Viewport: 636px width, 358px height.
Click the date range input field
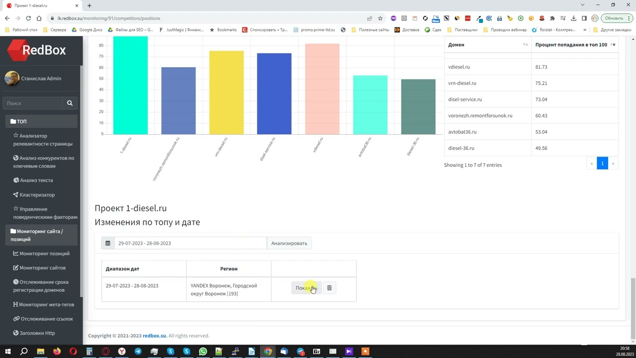coord(190,243)
